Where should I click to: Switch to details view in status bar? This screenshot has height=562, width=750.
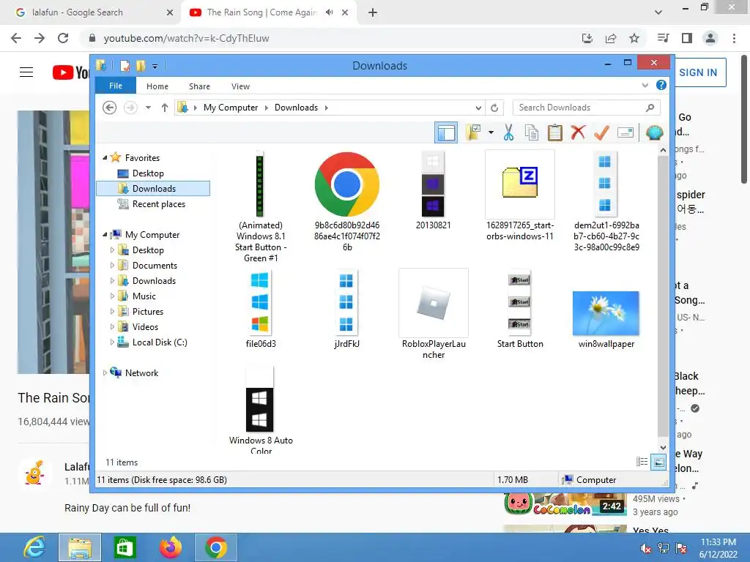(642, 462)
